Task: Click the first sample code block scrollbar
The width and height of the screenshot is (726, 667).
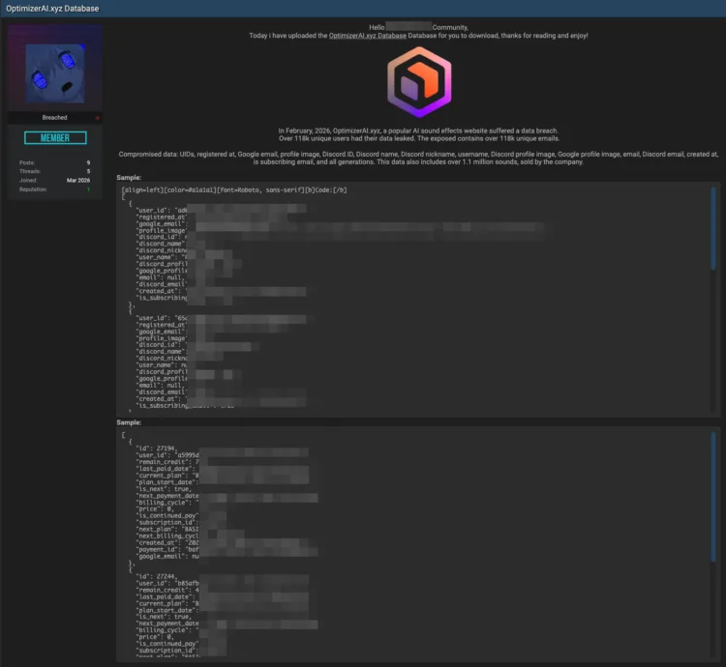Action: coord(713,227)
